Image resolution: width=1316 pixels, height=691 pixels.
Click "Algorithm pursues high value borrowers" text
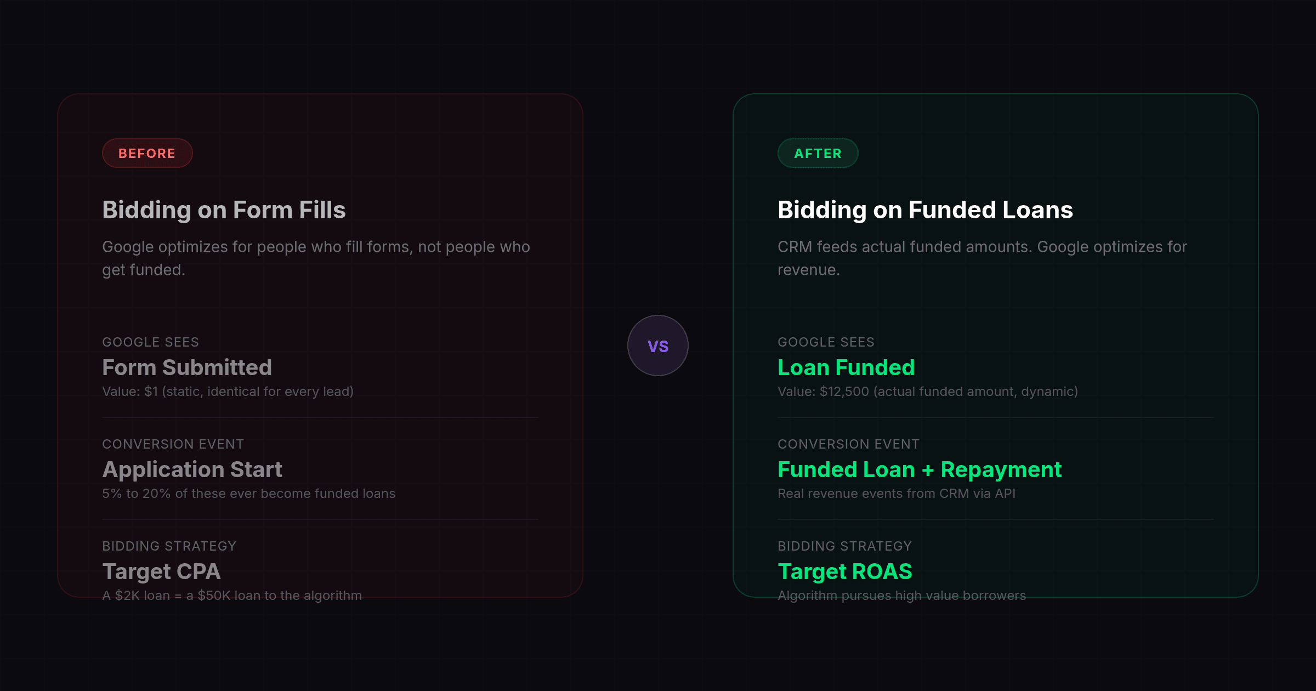coord(901,596)
